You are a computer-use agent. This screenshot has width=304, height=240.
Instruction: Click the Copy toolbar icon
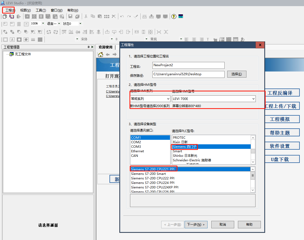click(93, 16)
